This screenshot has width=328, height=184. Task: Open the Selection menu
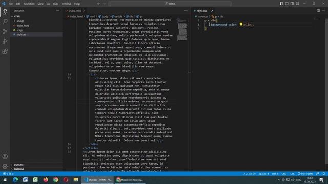(29, 4)
